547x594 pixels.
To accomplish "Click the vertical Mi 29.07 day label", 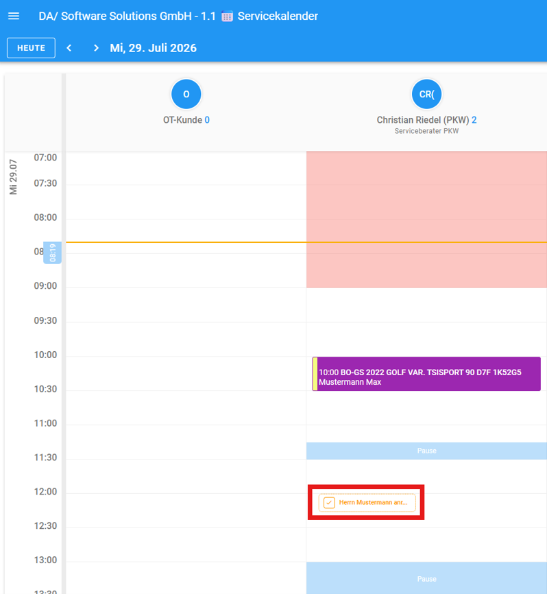I will tap(13, 177).
